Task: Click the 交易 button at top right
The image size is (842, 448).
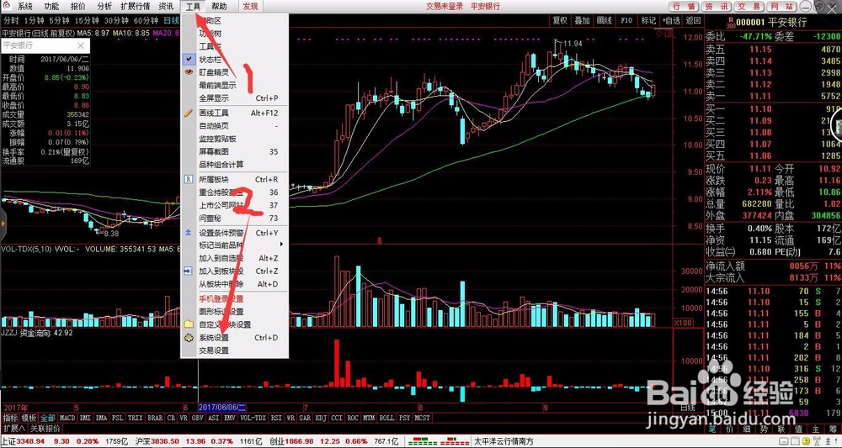Action: tap(749, 7)
